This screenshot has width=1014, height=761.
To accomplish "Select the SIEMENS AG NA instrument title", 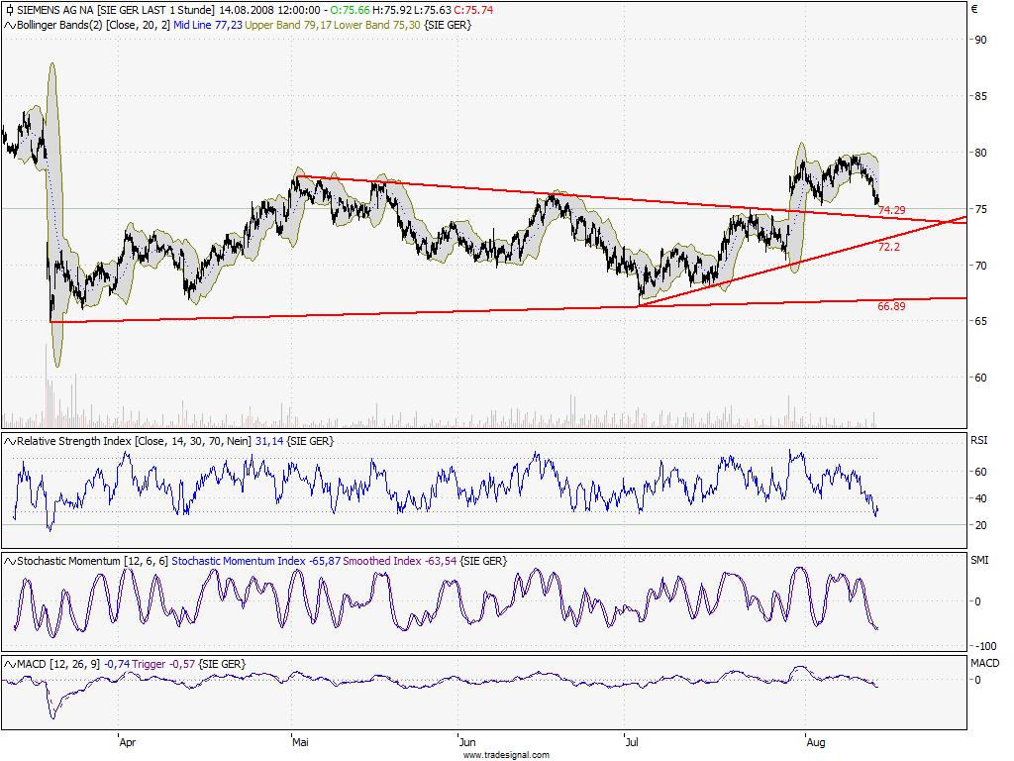I will [x=56, y=10].
